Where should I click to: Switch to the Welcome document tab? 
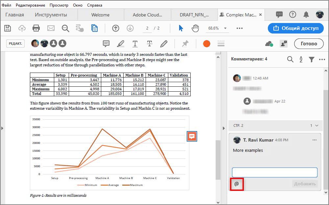(101, 15)
